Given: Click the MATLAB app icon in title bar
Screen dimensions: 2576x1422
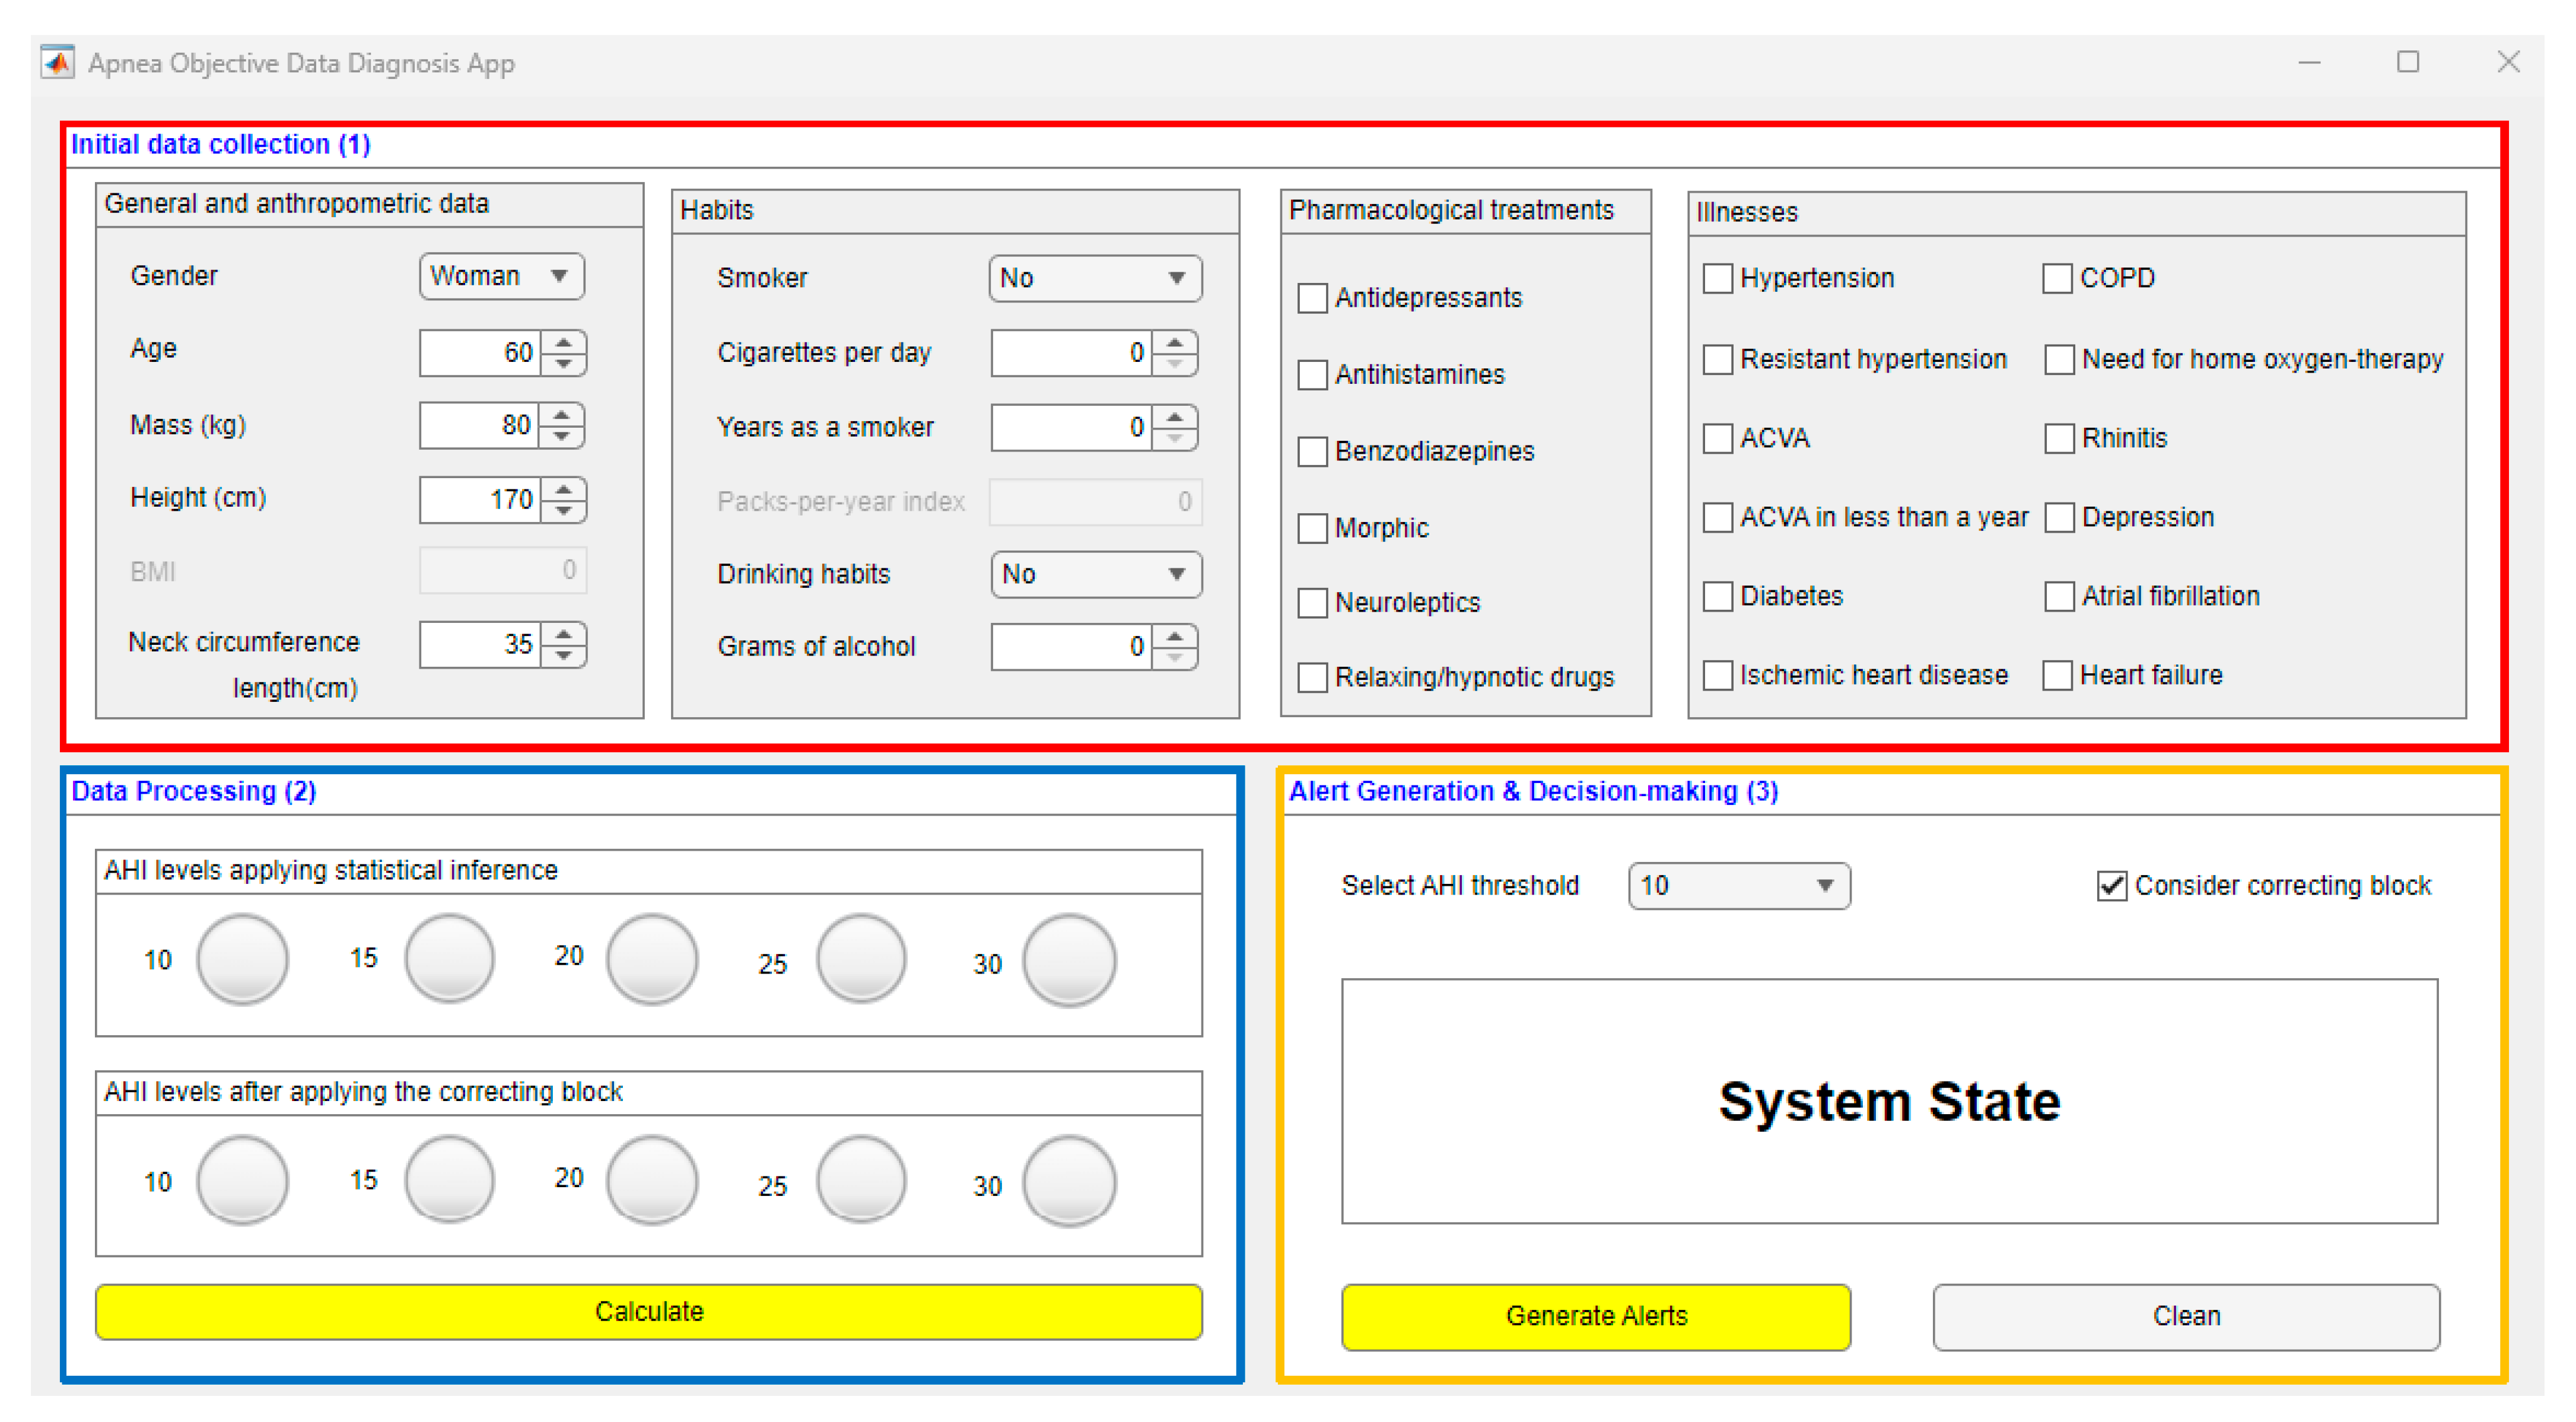Looking at the screenshot, I should (57, 62).
